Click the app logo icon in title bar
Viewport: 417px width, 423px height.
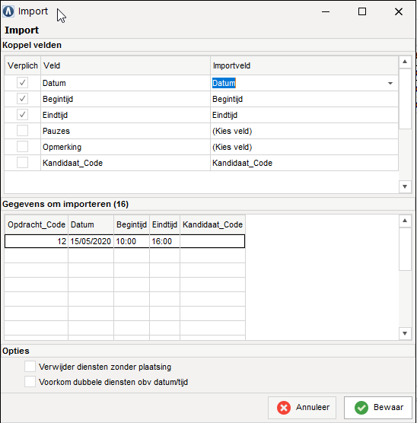point(8,11)
